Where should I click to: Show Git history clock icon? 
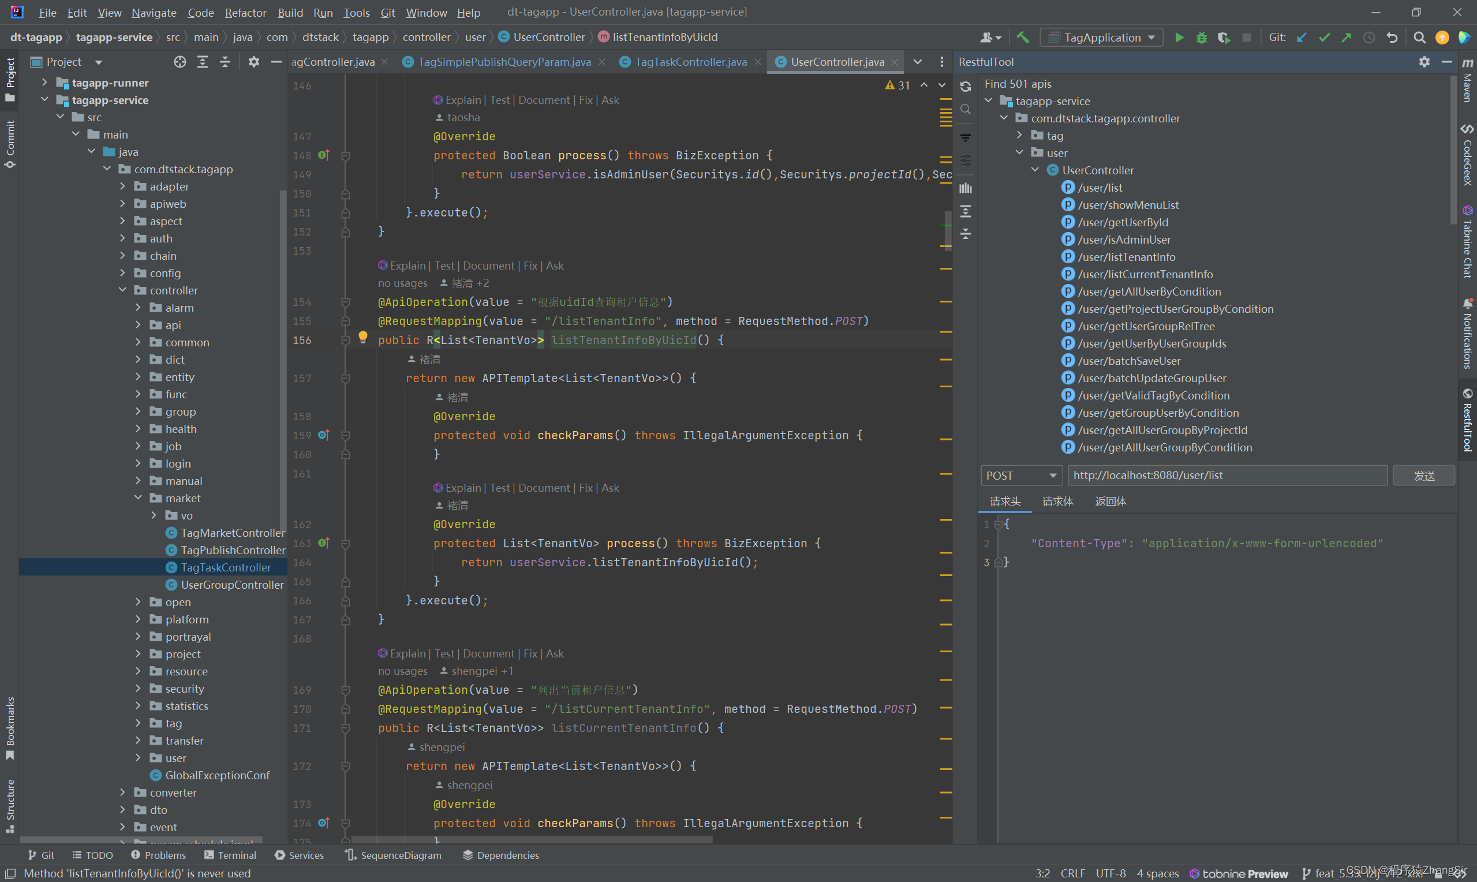pos(1369,38)
